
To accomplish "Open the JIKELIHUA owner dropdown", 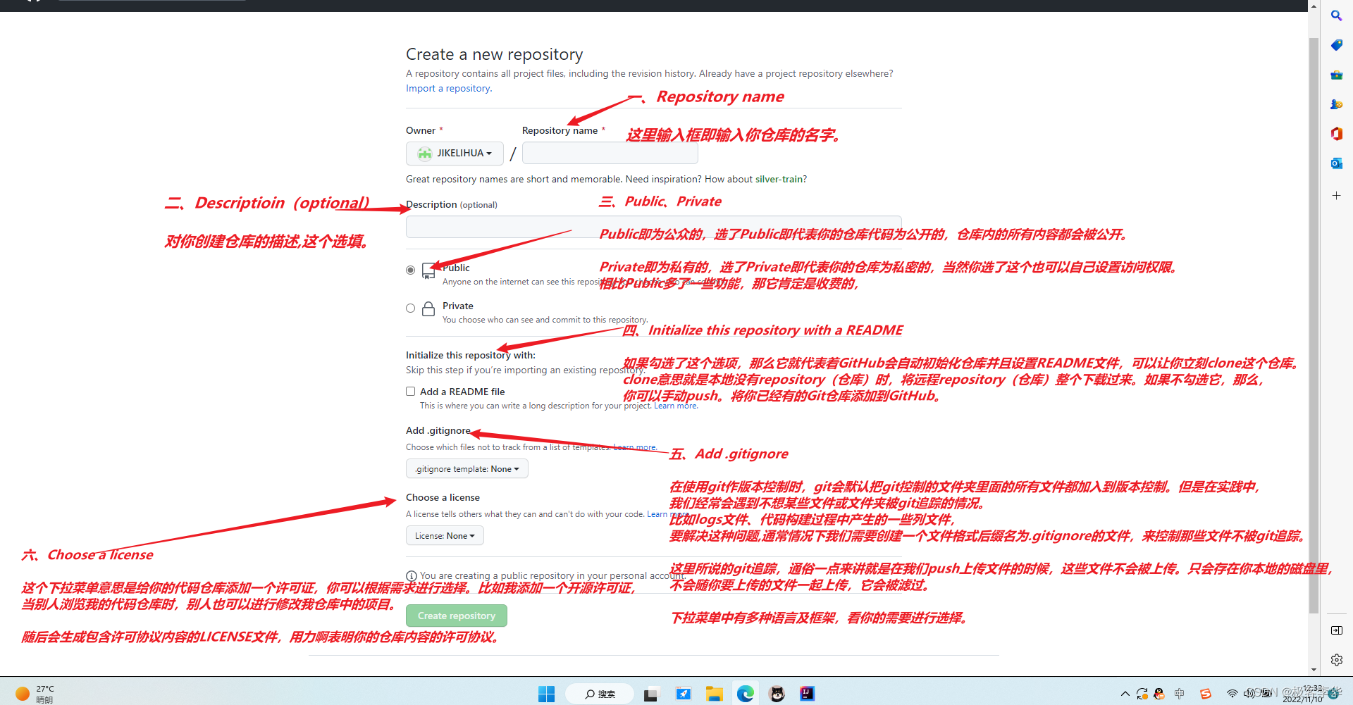I will coord(455,153).
